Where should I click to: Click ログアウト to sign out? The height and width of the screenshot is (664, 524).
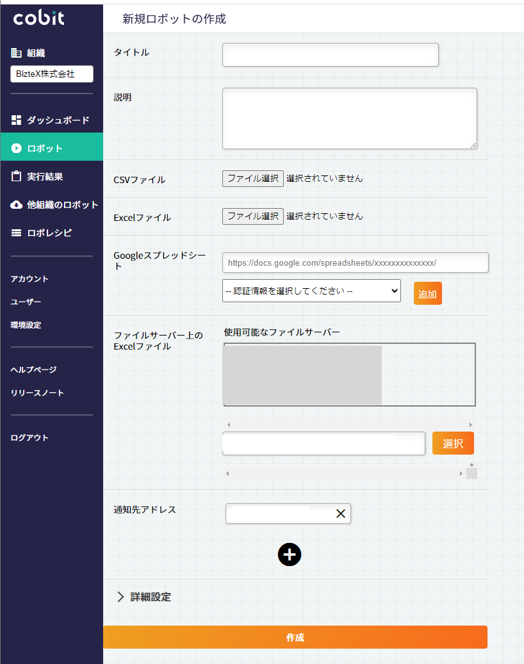point(29,437)
